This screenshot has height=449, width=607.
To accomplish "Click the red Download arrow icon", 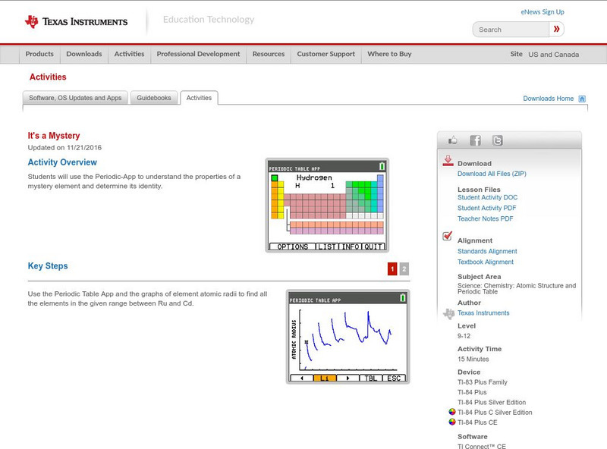I will pyautogui.click(x=449, y=162).
